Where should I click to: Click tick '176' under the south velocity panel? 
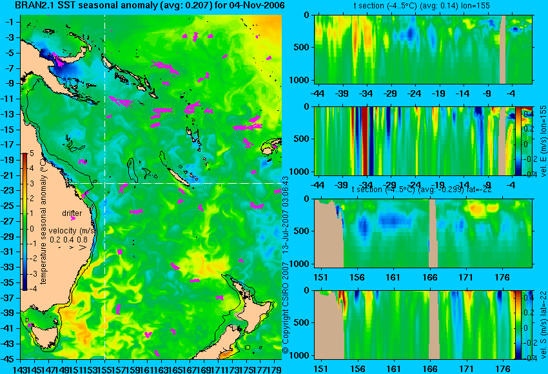click(503, 369)
